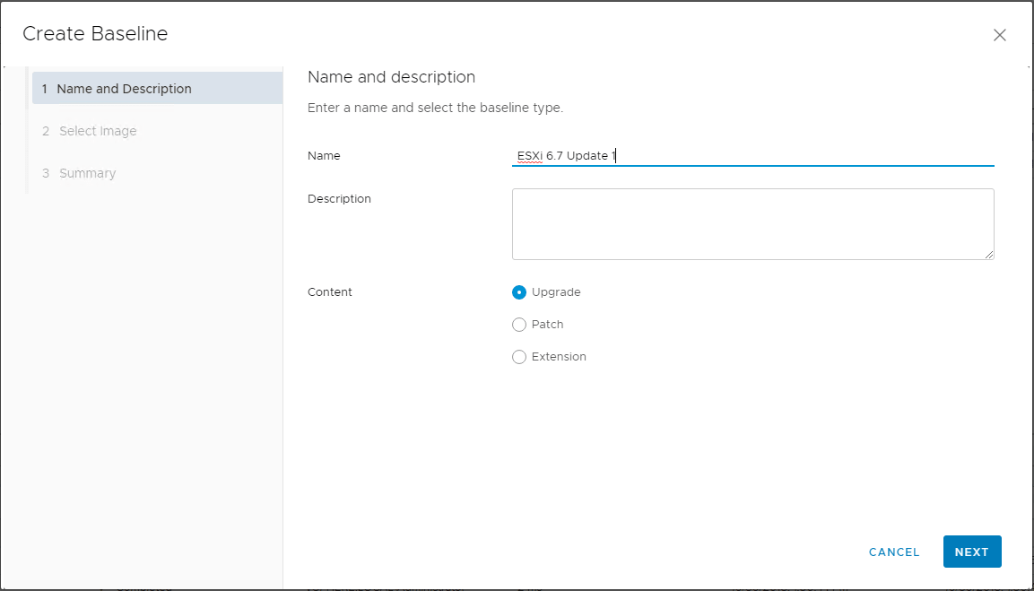Select the Upgrade content radio button
Viewport: 1034px width, 591px height.
click(519, 292)
